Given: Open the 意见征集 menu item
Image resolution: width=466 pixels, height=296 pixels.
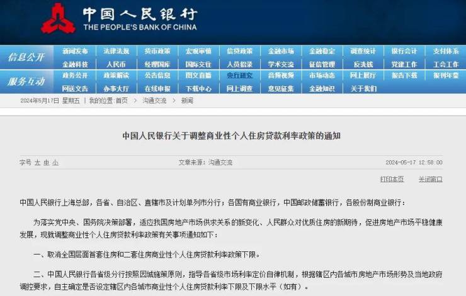Looking at the screenshot, I should (281, 89).
